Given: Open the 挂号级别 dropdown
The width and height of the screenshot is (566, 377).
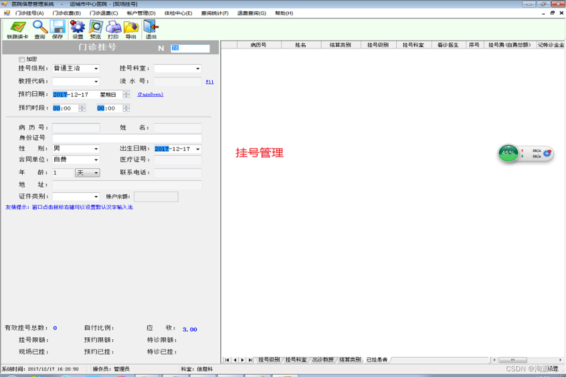Looking at the screenshot, I should pyautogui.click(x=96, y=69).
